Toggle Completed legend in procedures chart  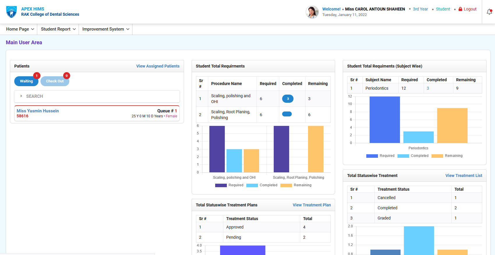click(262, 185)
